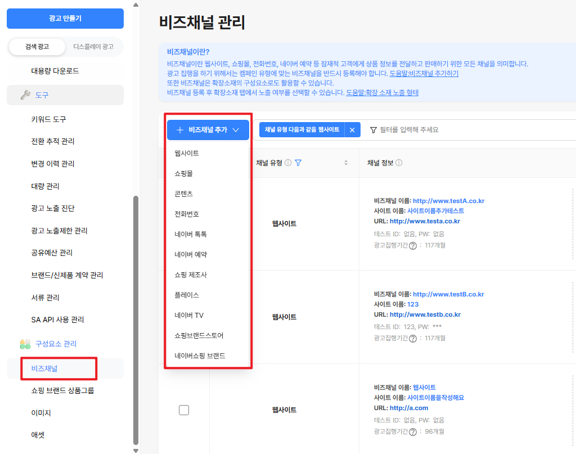Open 광고집행기간 help icon for testA row
Screen dimensions: 576x454
click(x=413, y=245)
